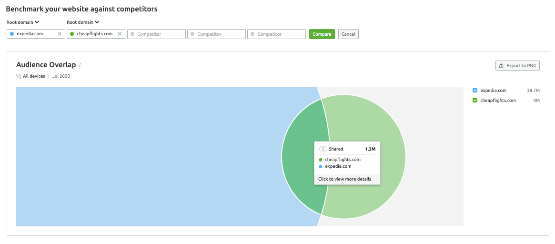Click the Audience Overlap info icon
Viewport: 555px width, 244px height.
[80, 65]
